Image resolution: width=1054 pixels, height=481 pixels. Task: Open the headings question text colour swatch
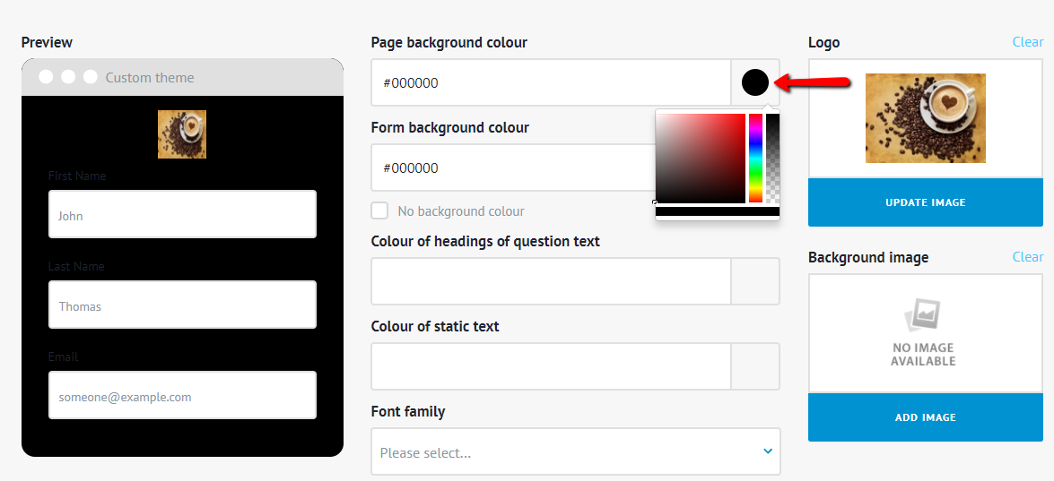[x=755, y=281]
